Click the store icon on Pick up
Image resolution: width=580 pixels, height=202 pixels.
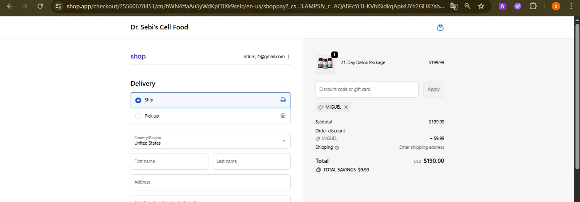[283, 116]
